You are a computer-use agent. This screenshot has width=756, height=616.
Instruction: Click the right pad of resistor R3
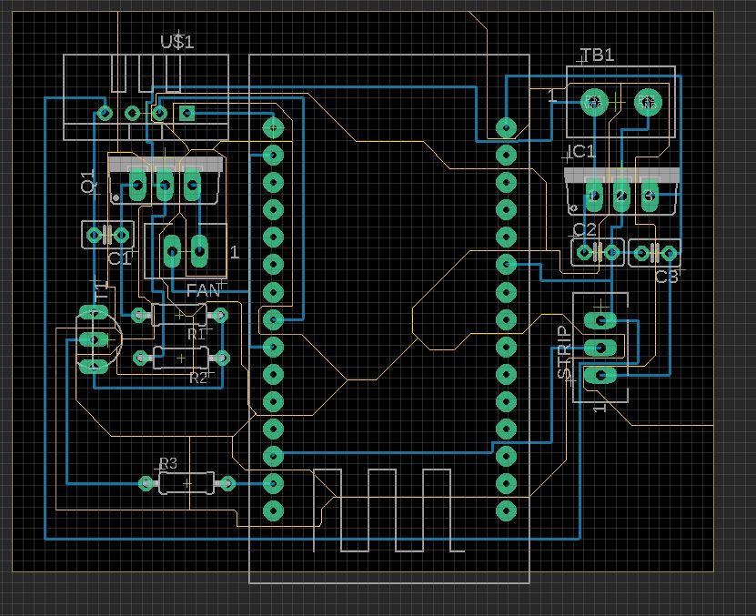click(227, 483)
